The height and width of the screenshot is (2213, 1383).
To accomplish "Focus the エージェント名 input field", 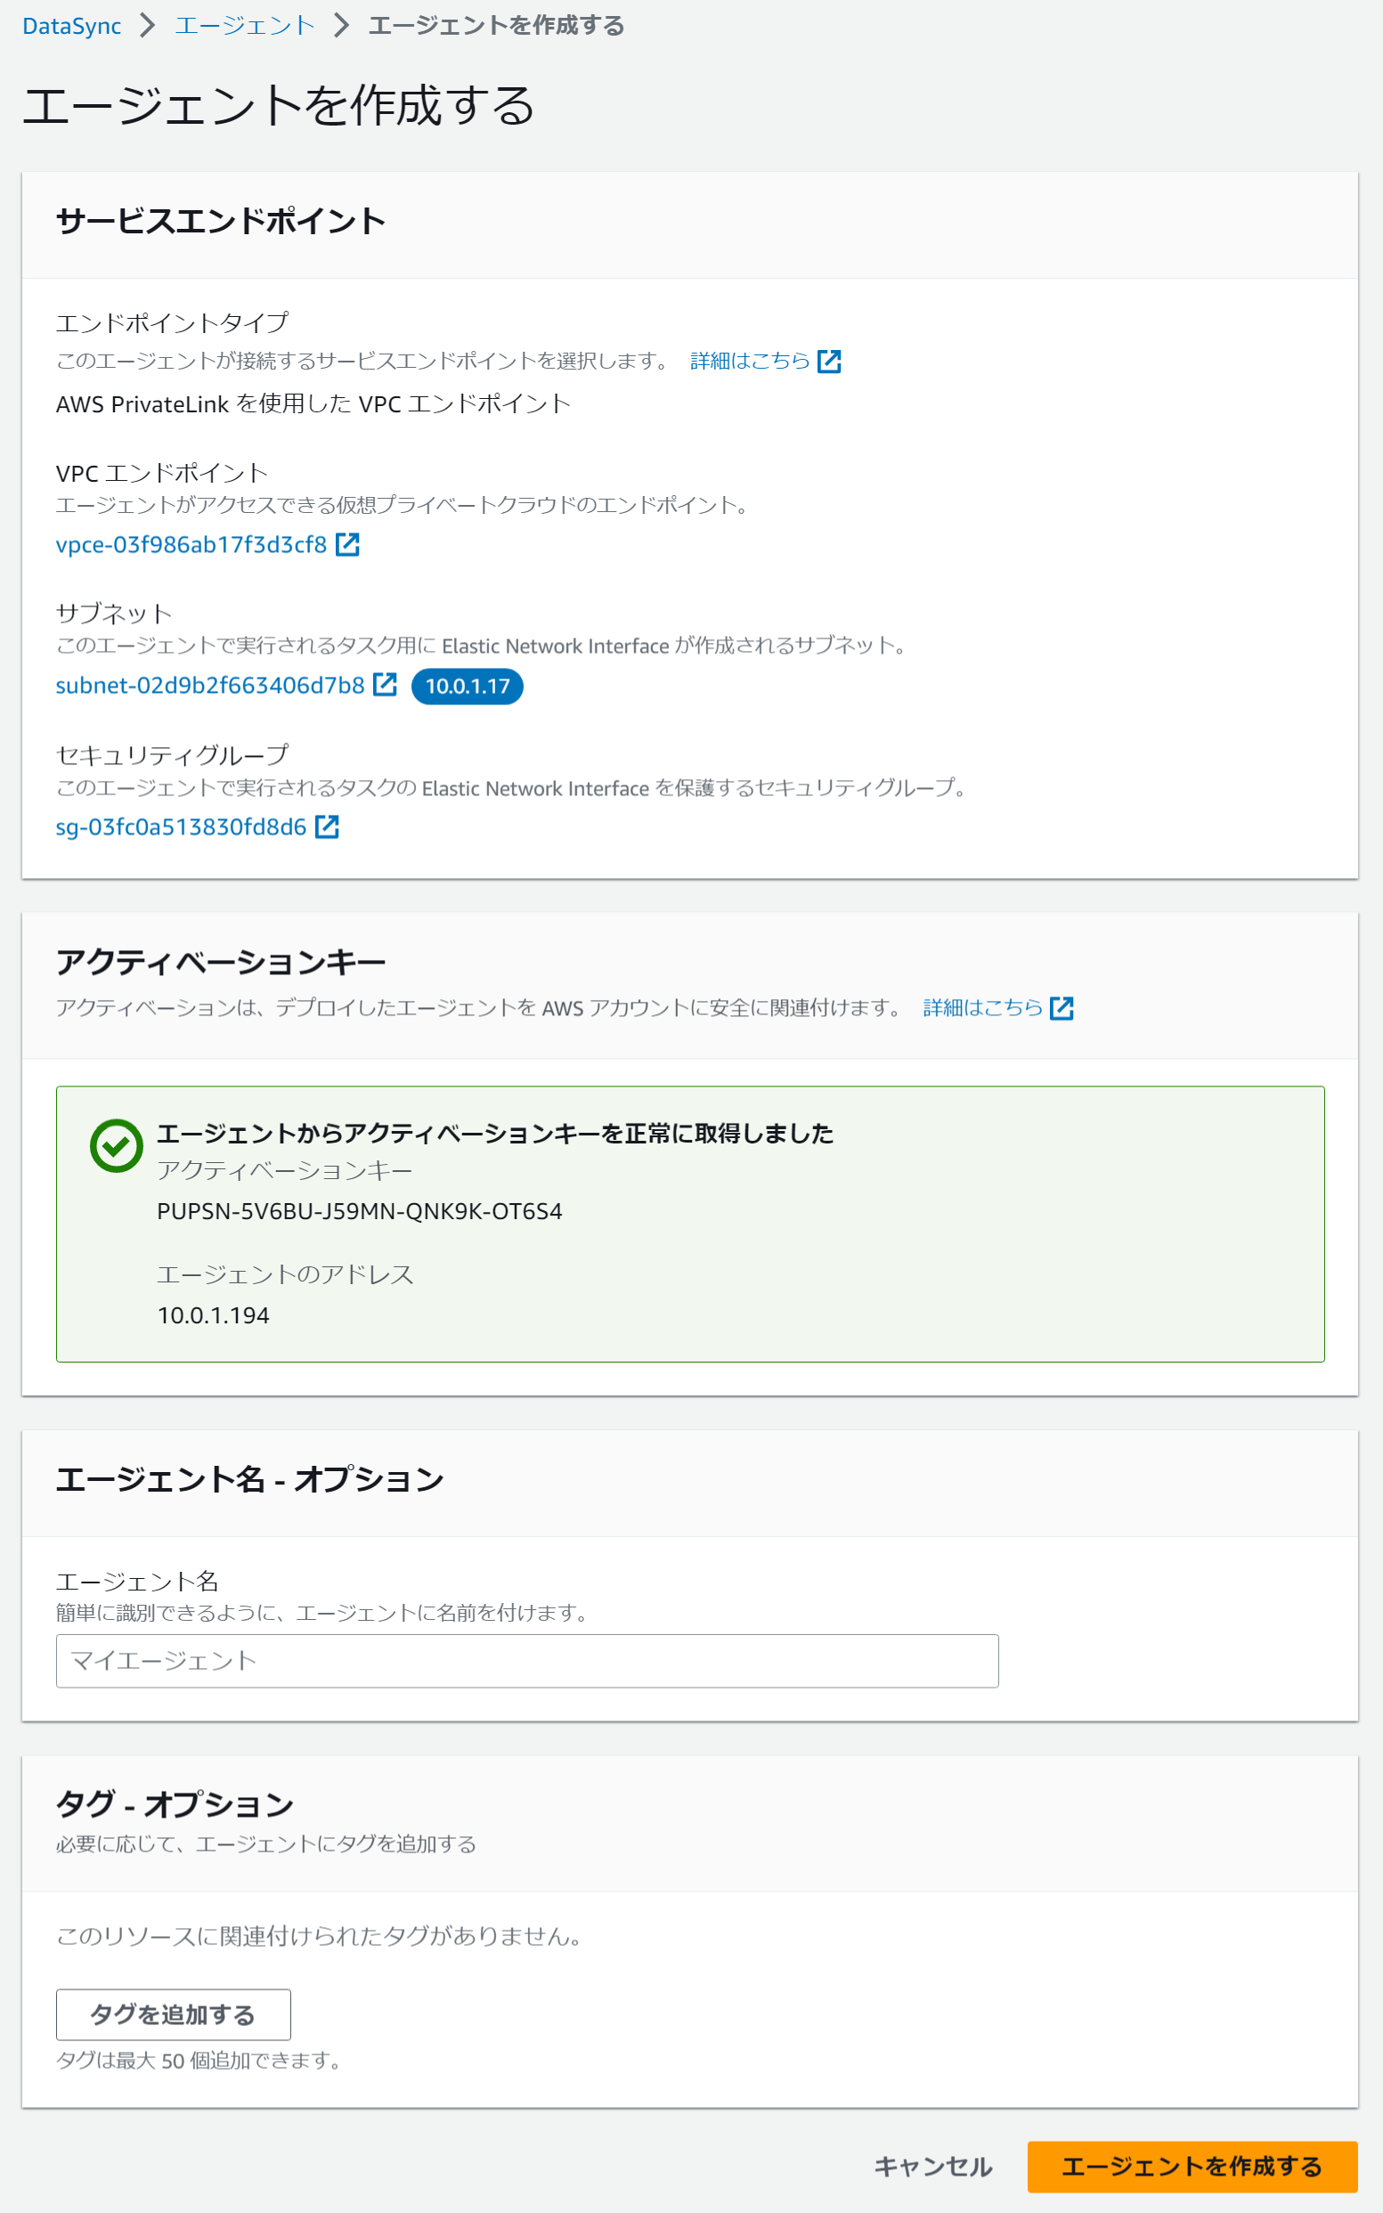I will pos(527,1661).
